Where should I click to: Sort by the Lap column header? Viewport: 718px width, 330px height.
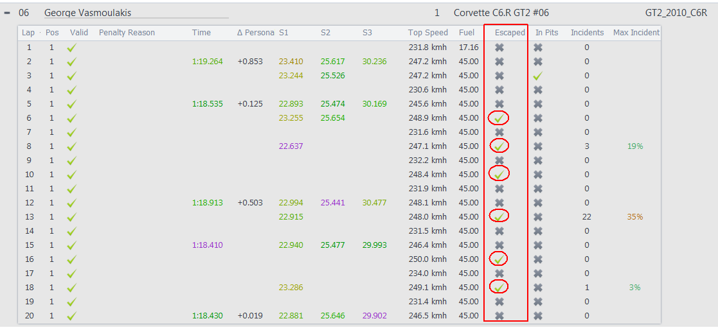pos(28,33)
